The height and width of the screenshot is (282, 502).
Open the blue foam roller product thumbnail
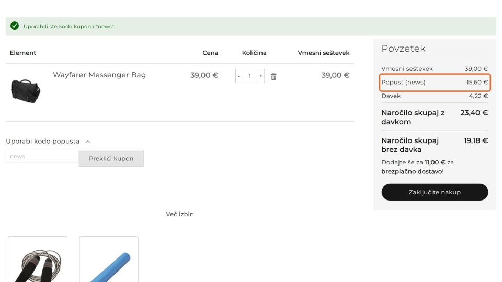pos(109,260)
